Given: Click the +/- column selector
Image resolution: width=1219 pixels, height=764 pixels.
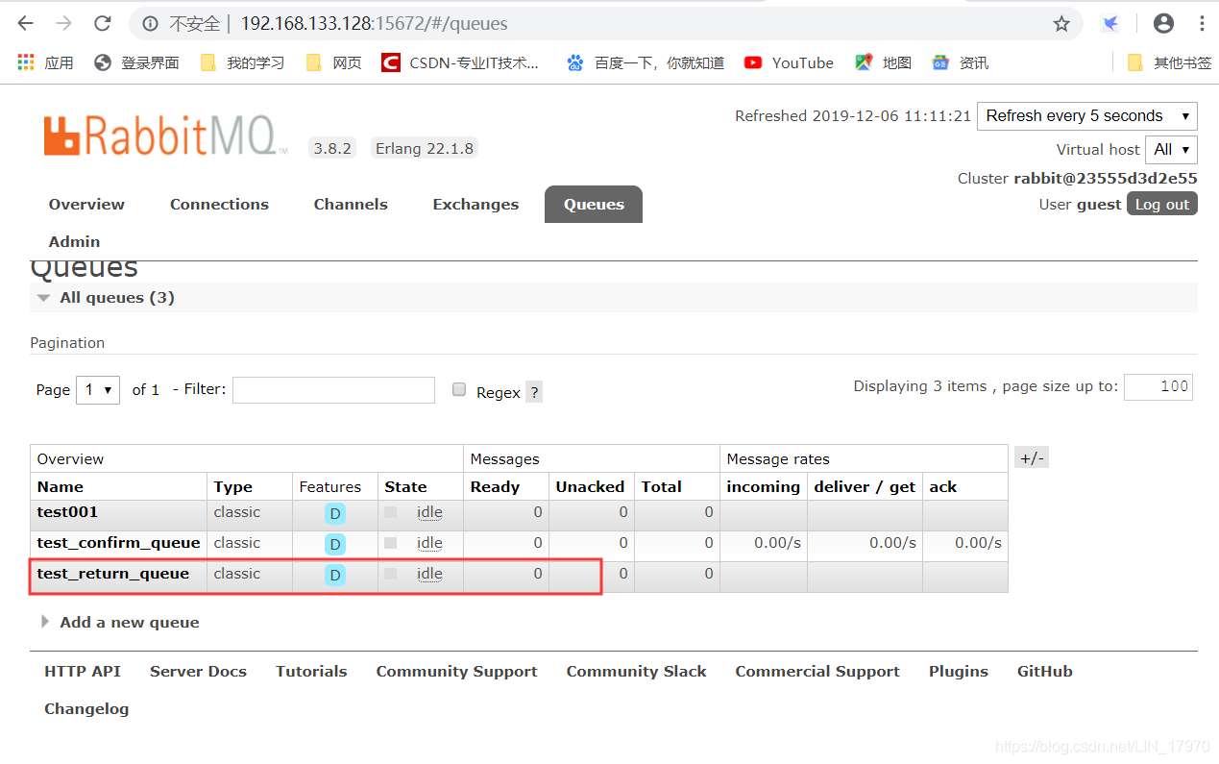Looking at the screenshot, I should click(1032, 458).
